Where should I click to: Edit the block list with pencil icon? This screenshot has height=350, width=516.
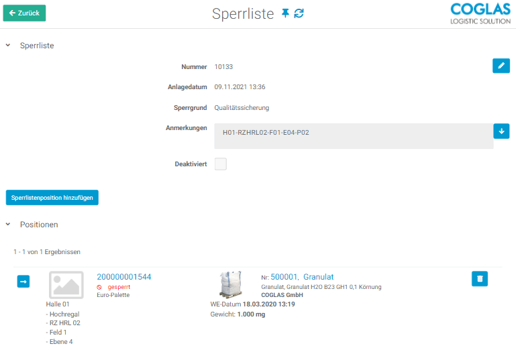(501, 65)
